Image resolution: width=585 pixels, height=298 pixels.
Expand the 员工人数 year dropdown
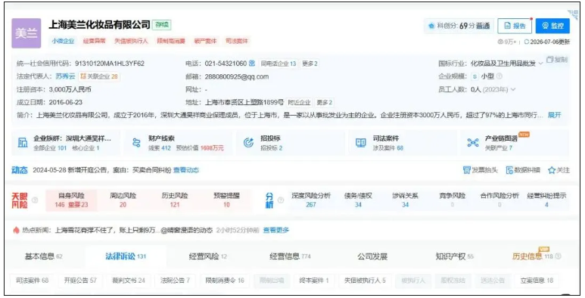pyautogui.click(x=513, y=89)
